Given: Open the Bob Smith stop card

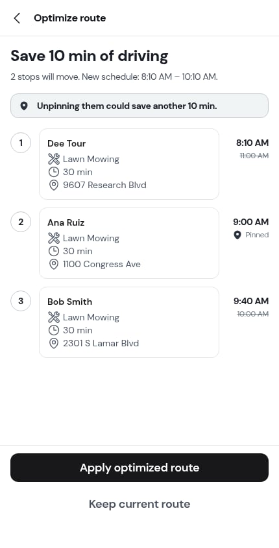Looking at the screenshot, I should pos(129,322).
